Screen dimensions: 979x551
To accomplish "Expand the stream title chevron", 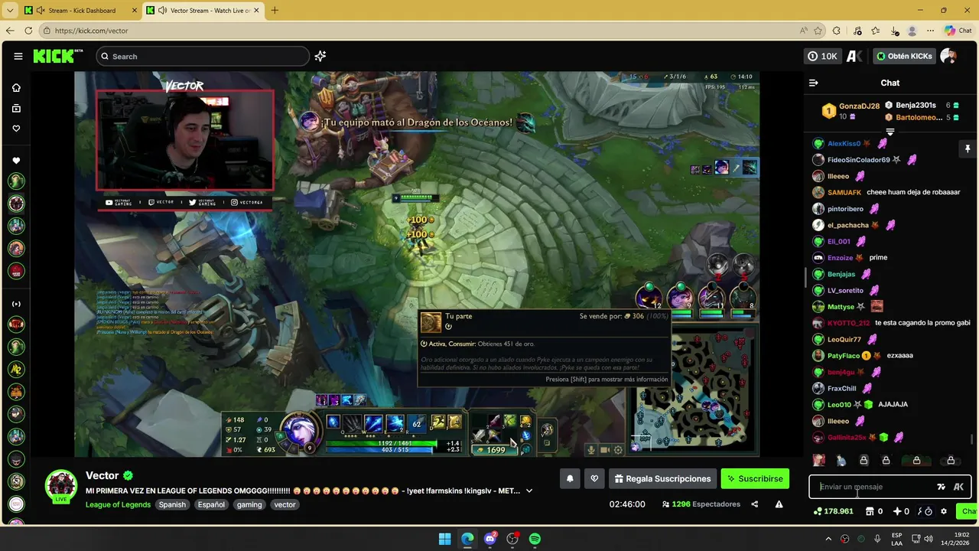I will pos(529,491).
